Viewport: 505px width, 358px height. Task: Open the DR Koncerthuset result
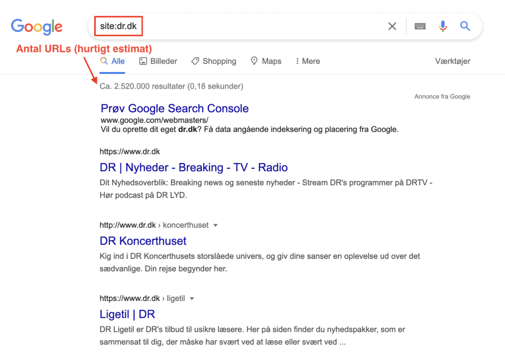(143, 241)
